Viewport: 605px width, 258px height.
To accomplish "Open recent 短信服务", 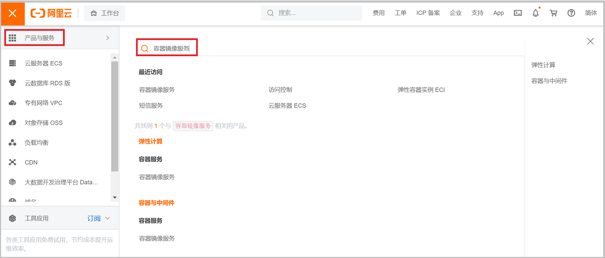I will click(x=151, y=106).
